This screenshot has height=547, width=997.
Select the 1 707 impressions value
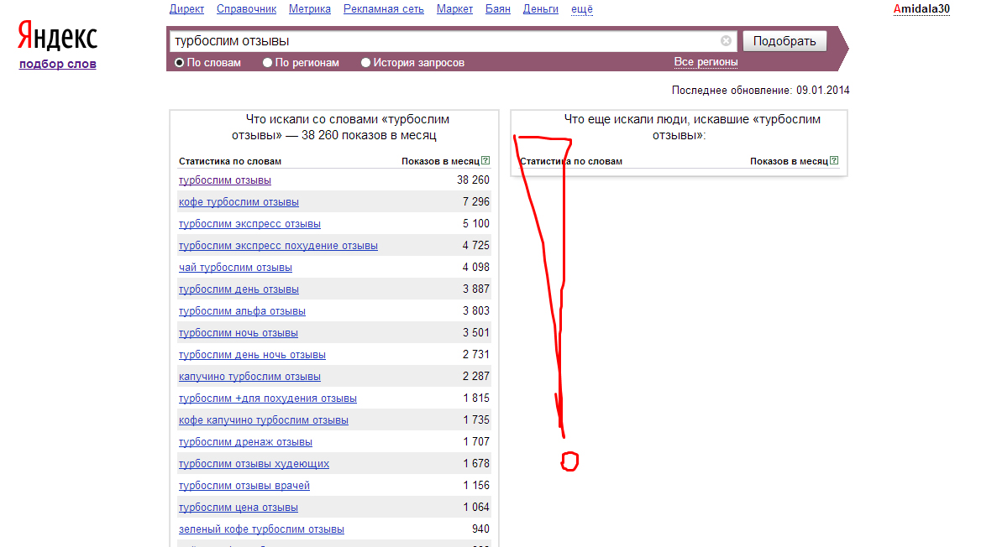click(x=476, y=442)
